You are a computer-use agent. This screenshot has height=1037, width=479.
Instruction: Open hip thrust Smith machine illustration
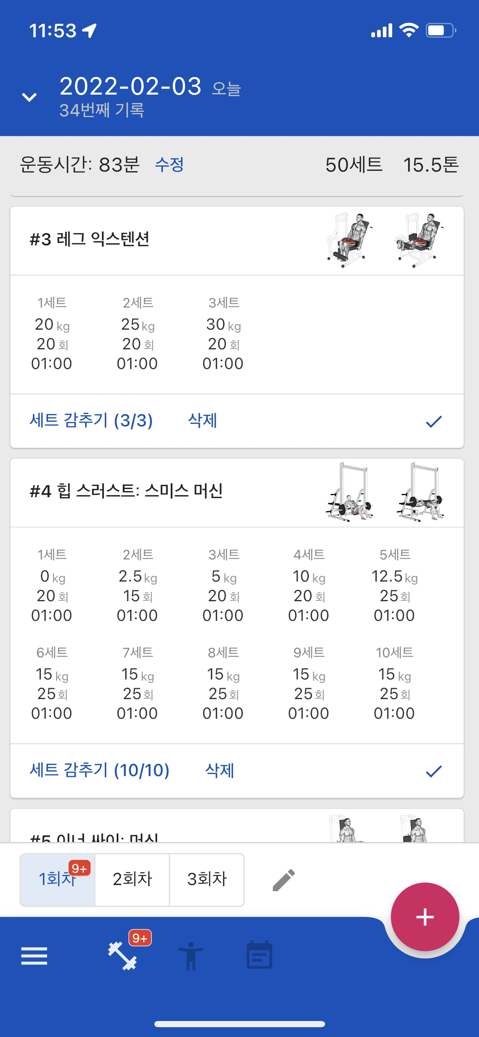pyautogui.click(x=385, y=492)
